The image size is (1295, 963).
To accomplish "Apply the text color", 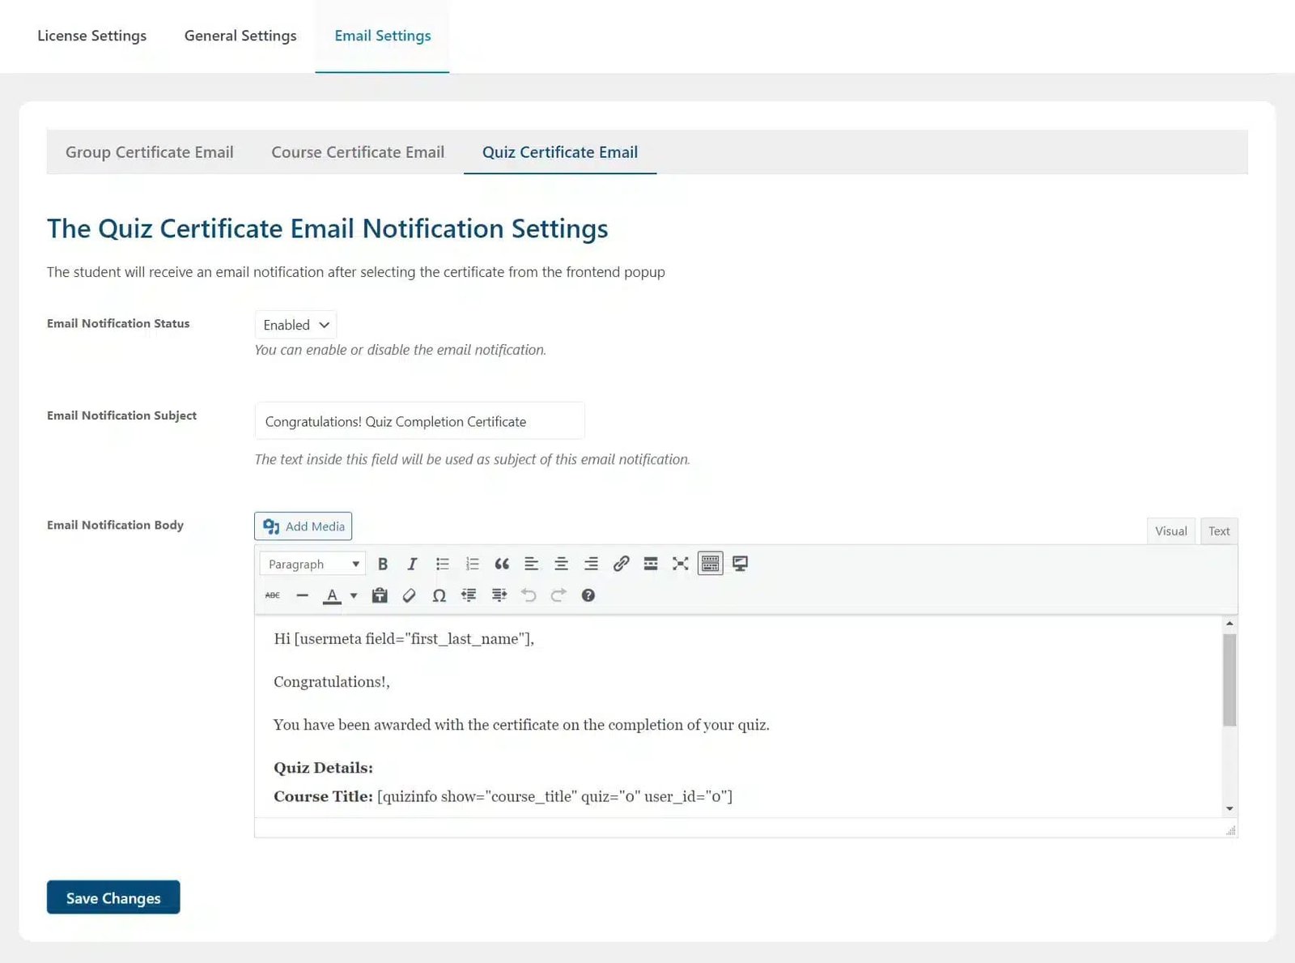I will [x=332, y=595].
